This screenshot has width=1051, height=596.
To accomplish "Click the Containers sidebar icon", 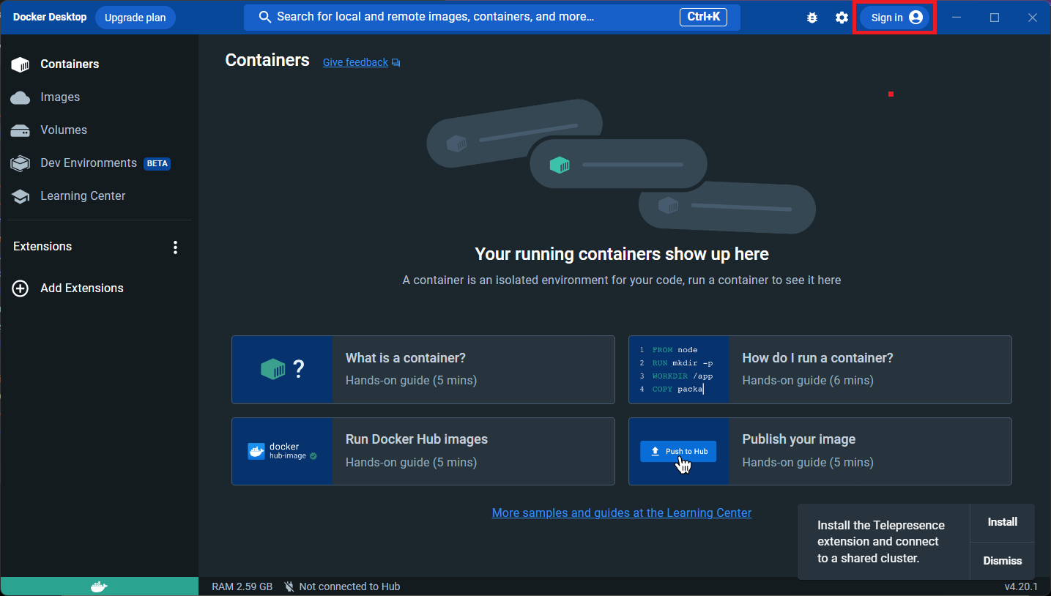I will (21, 64).
